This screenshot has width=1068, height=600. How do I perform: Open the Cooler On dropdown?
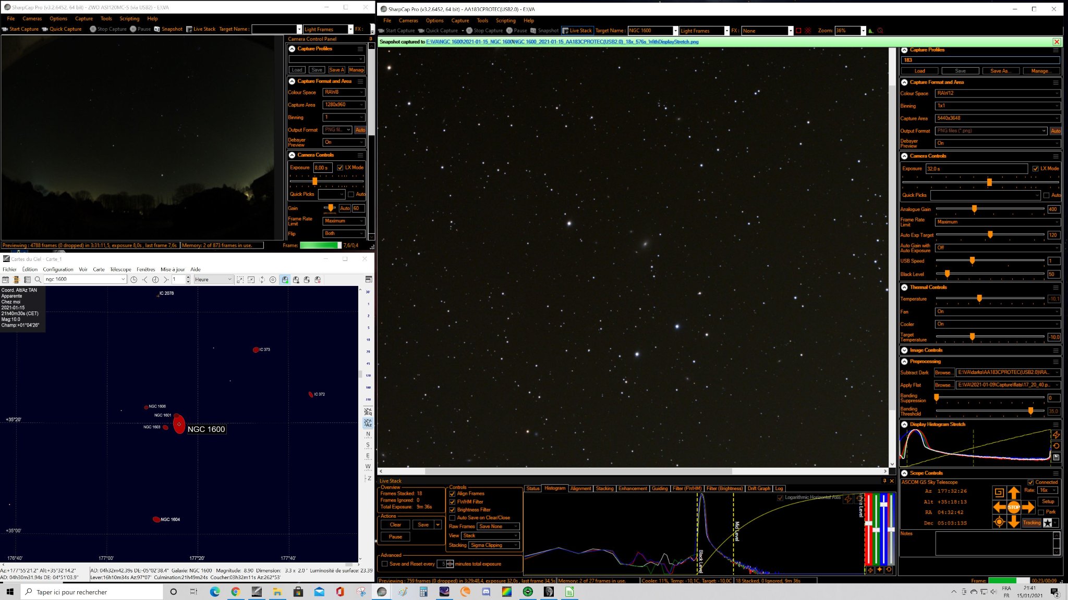[x=998, y=324]
